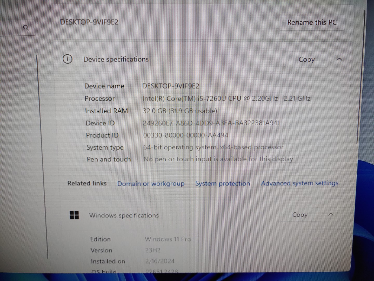
Task: Click the Installed on label
Action: [108, 261]
